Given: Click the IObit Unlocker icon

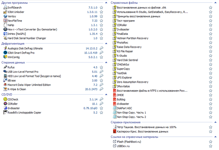Looking at the screenshot, I should point(5,12).
